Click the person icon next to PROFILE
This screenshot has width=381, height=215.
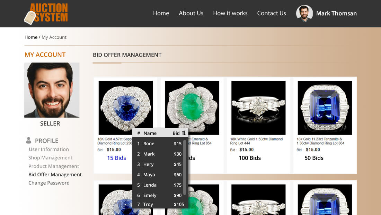click(29, 140)
